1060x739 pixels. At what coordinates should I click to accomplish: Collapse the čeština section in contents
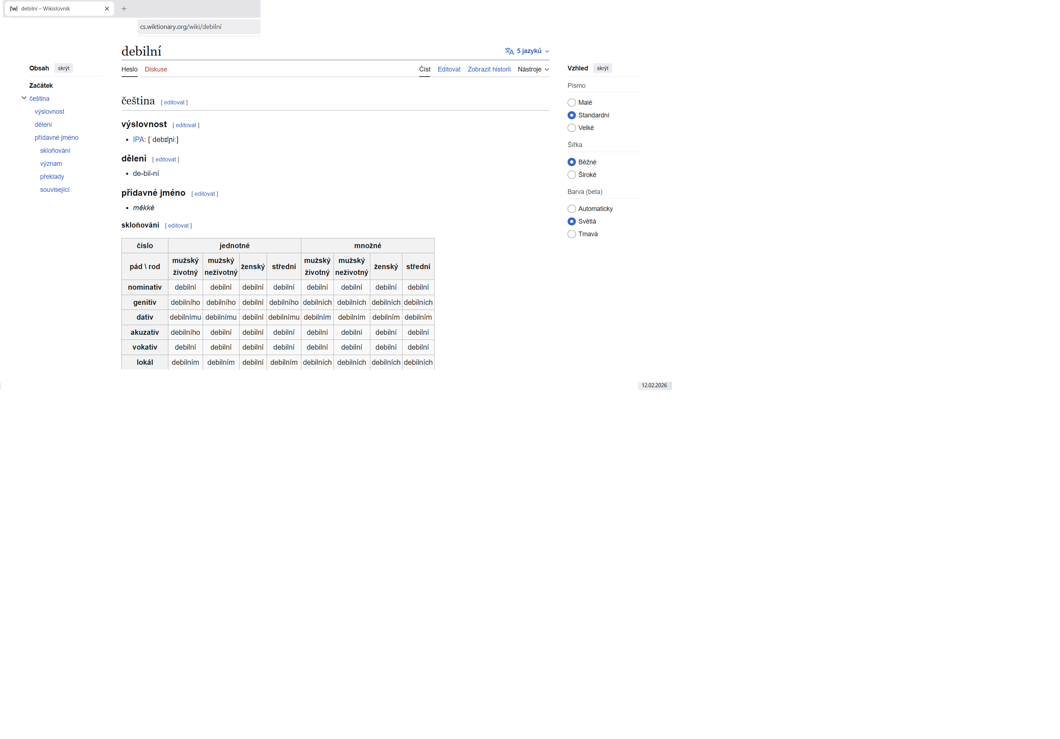coord(24,98)
